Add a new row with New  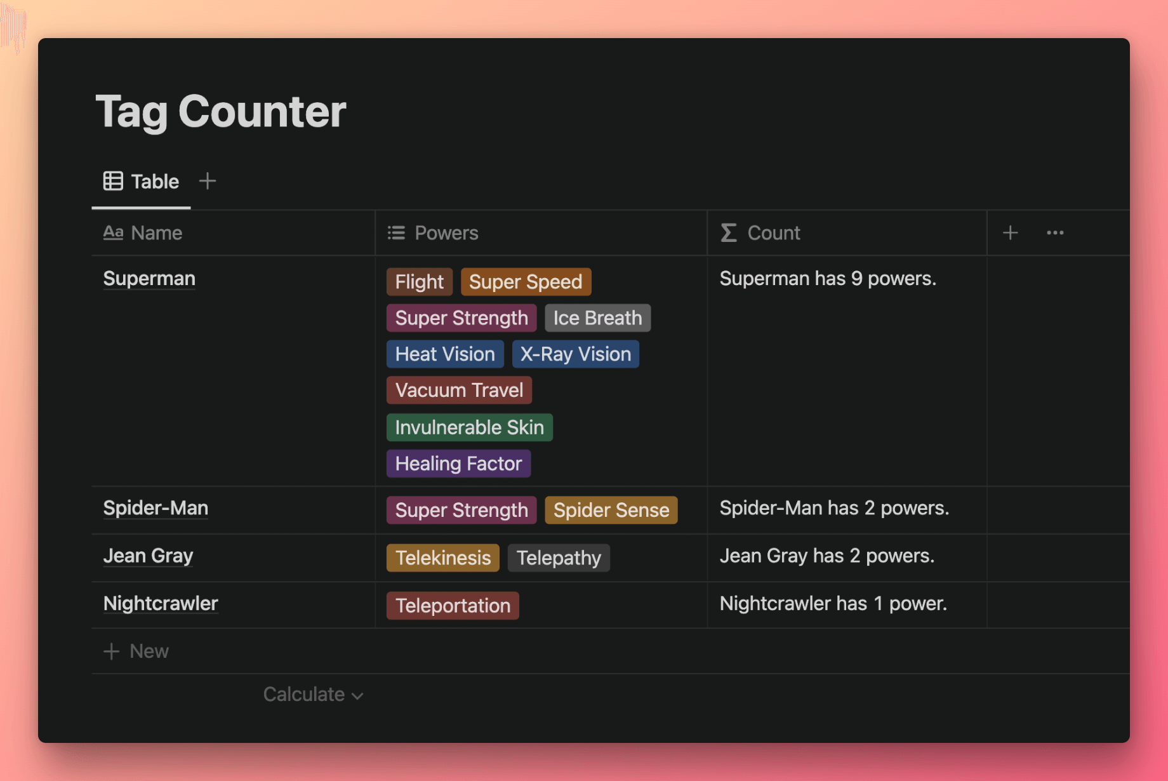136,651
